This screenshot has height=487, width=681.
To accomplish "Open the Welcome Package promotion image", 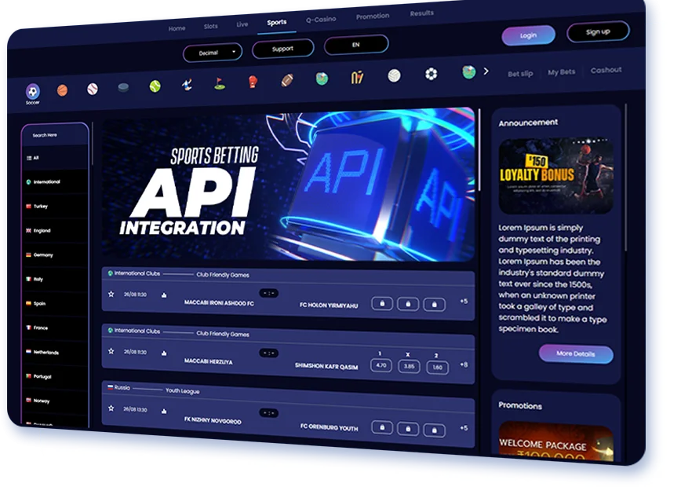I will coord(556,441).
